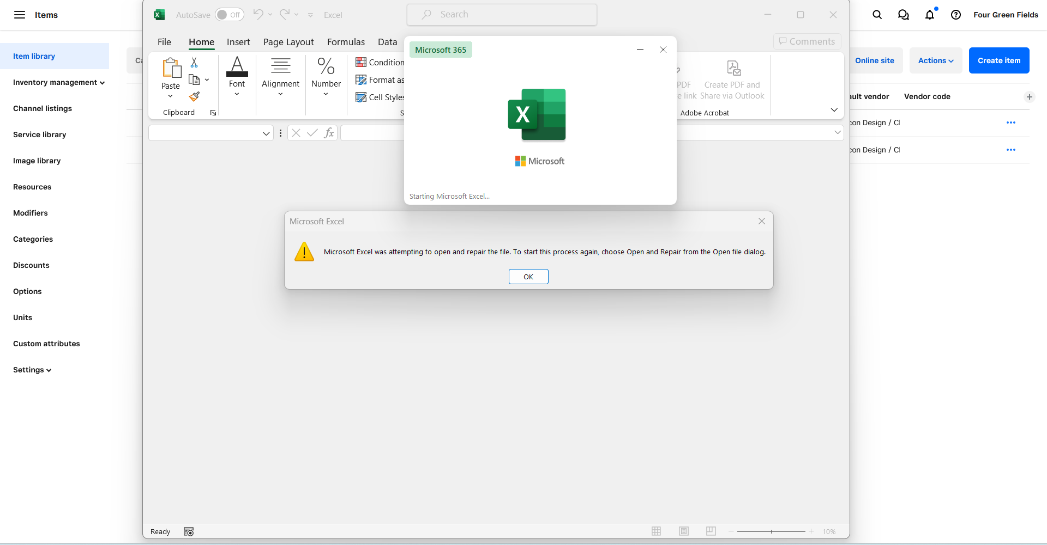Viewport: 1047px width, 545px height.
Task: Click the Redo arrow in Excel title bar
Action: (285, 15)
